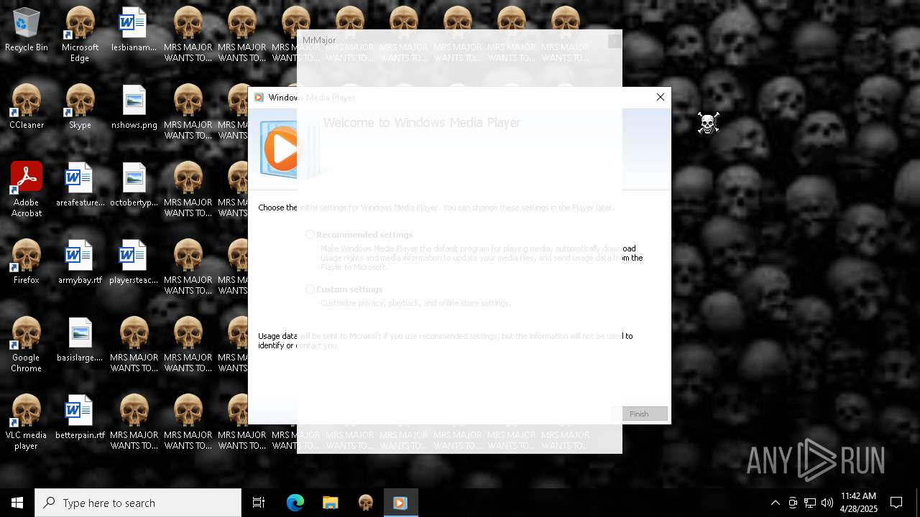Choose the Recommended settings radio option
Image resolution: width=920 pixels, height=517 pixels.
[310, 235]
